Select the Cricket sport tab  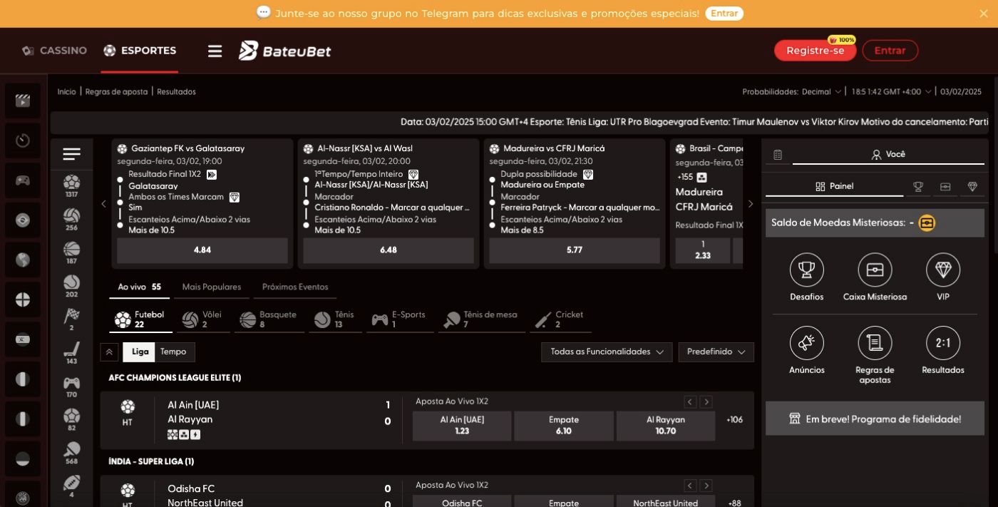pyautogui.click(x=560, y=319)
